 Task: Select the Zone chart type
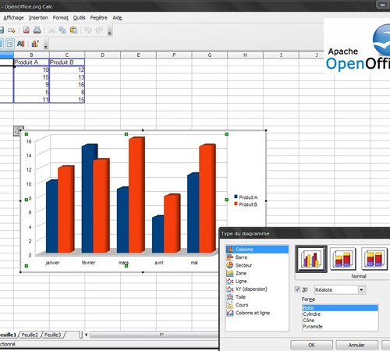pyautogui.click(x=257, y=273)
